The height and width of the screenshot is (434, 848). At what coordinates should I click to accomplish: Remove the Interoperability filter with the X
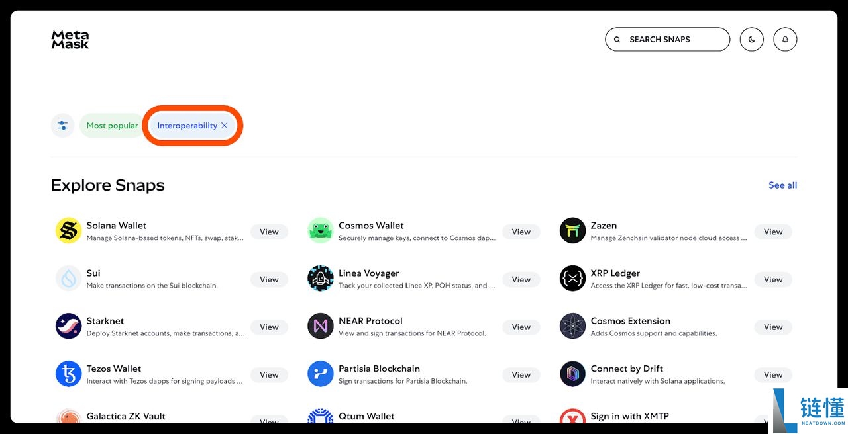pos(225,126)
